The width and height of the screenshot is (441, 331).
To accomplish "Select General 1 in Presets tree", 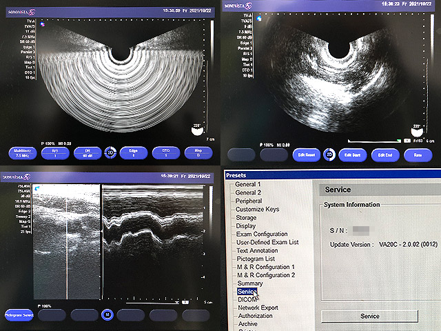I will (248, 184).
